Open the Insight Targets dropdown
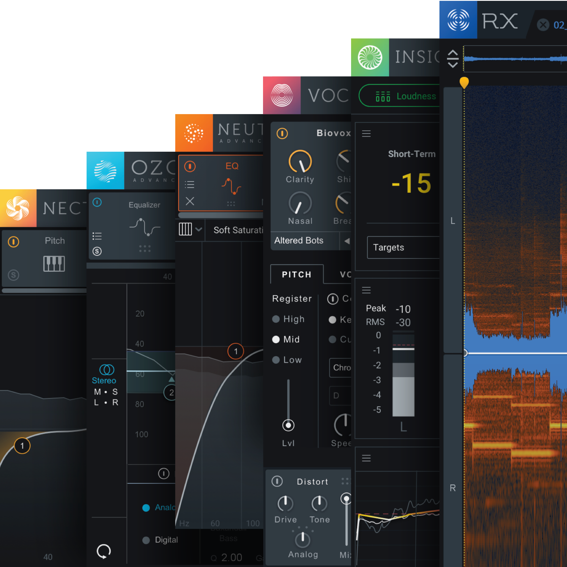This screenshot has width=567, height=567. pyautogui.click(x=403, y=247)
